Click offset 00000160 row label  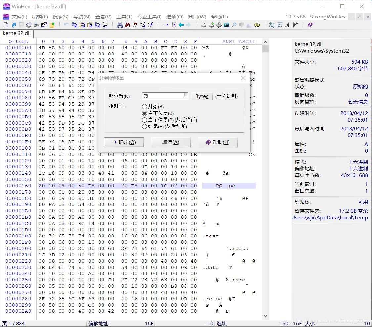[18, 186]
